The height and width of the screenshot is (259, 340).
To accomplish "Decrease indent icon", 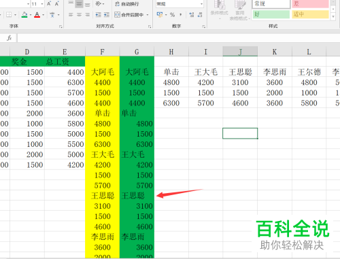I will coord(98,15).
